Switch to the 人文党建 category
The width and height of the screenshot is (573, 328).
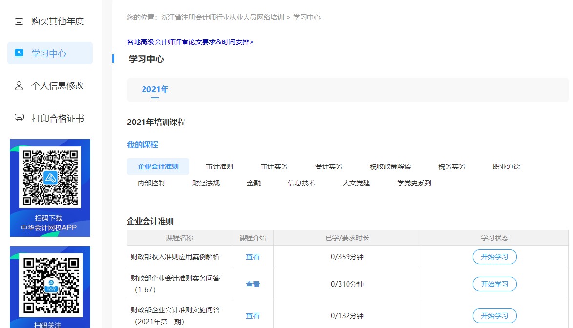pos(356,183)
